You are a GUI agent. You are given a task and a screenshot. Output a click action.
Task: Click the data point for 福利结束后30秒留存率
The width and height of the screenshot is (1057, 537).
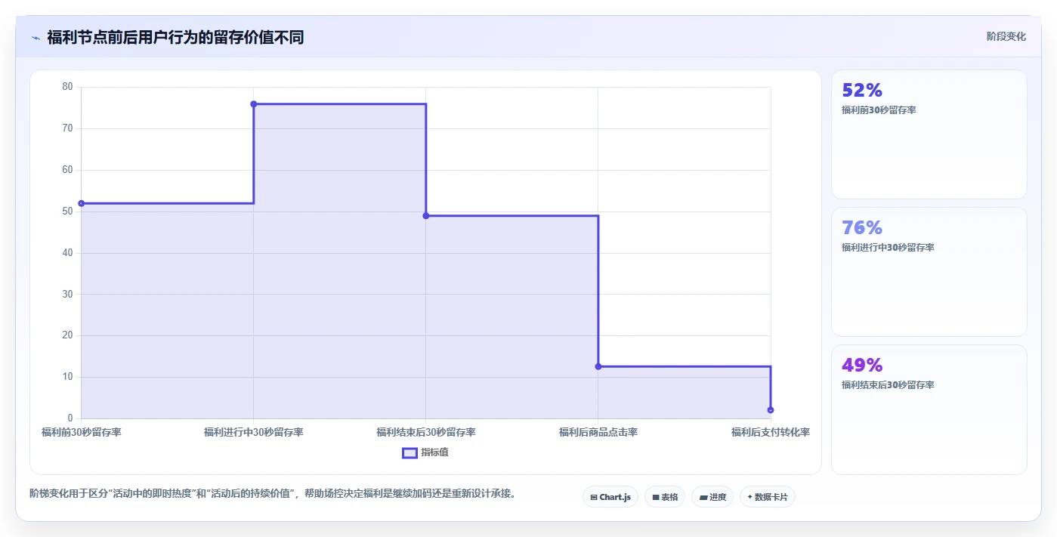pos(426,216)
